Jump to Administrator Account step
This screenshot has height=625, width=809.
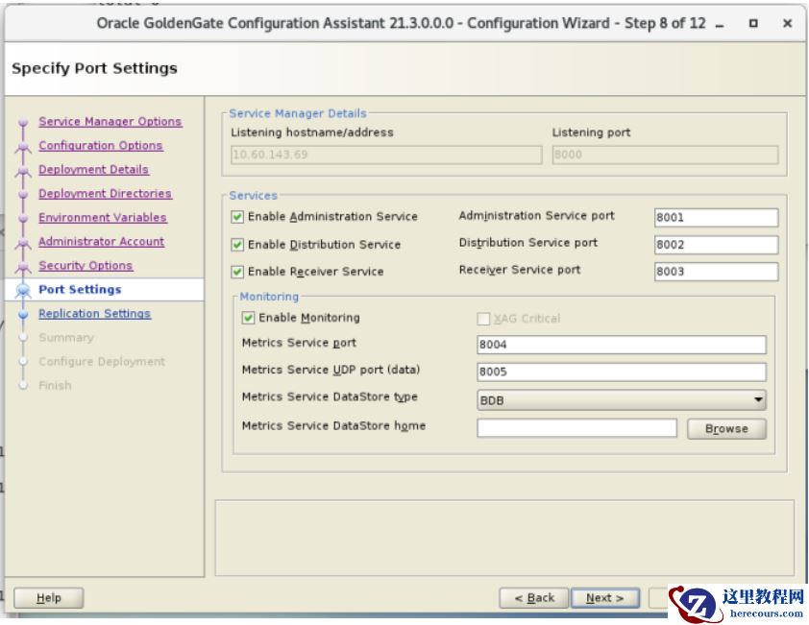coord(101,242)
